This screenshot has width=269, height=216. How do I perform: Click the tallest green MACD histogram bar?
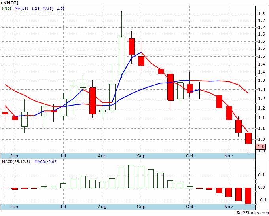(131, 176)
